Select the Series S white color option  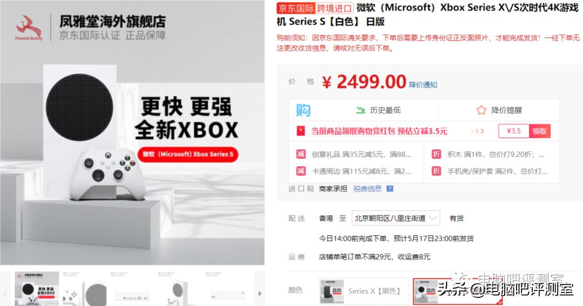(458, 291)
